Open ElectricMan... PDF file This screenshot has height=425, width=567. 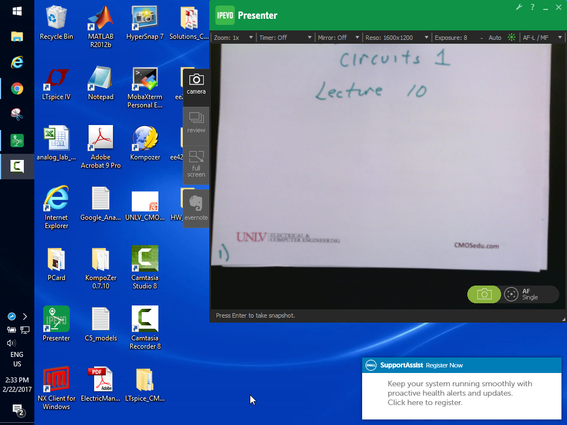coord(101,385)
